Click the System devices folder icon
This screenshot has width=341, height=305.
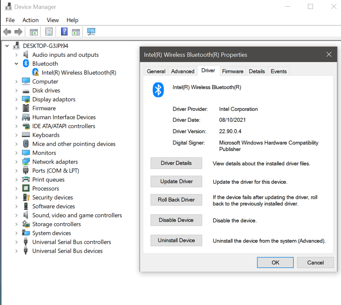coord(26,233)
